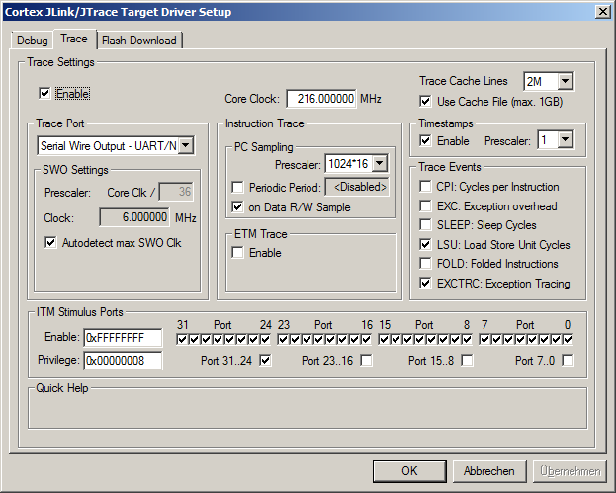Open PC Sampling Prescaler dropdown
616x493 pixels.
click(380, 163)
